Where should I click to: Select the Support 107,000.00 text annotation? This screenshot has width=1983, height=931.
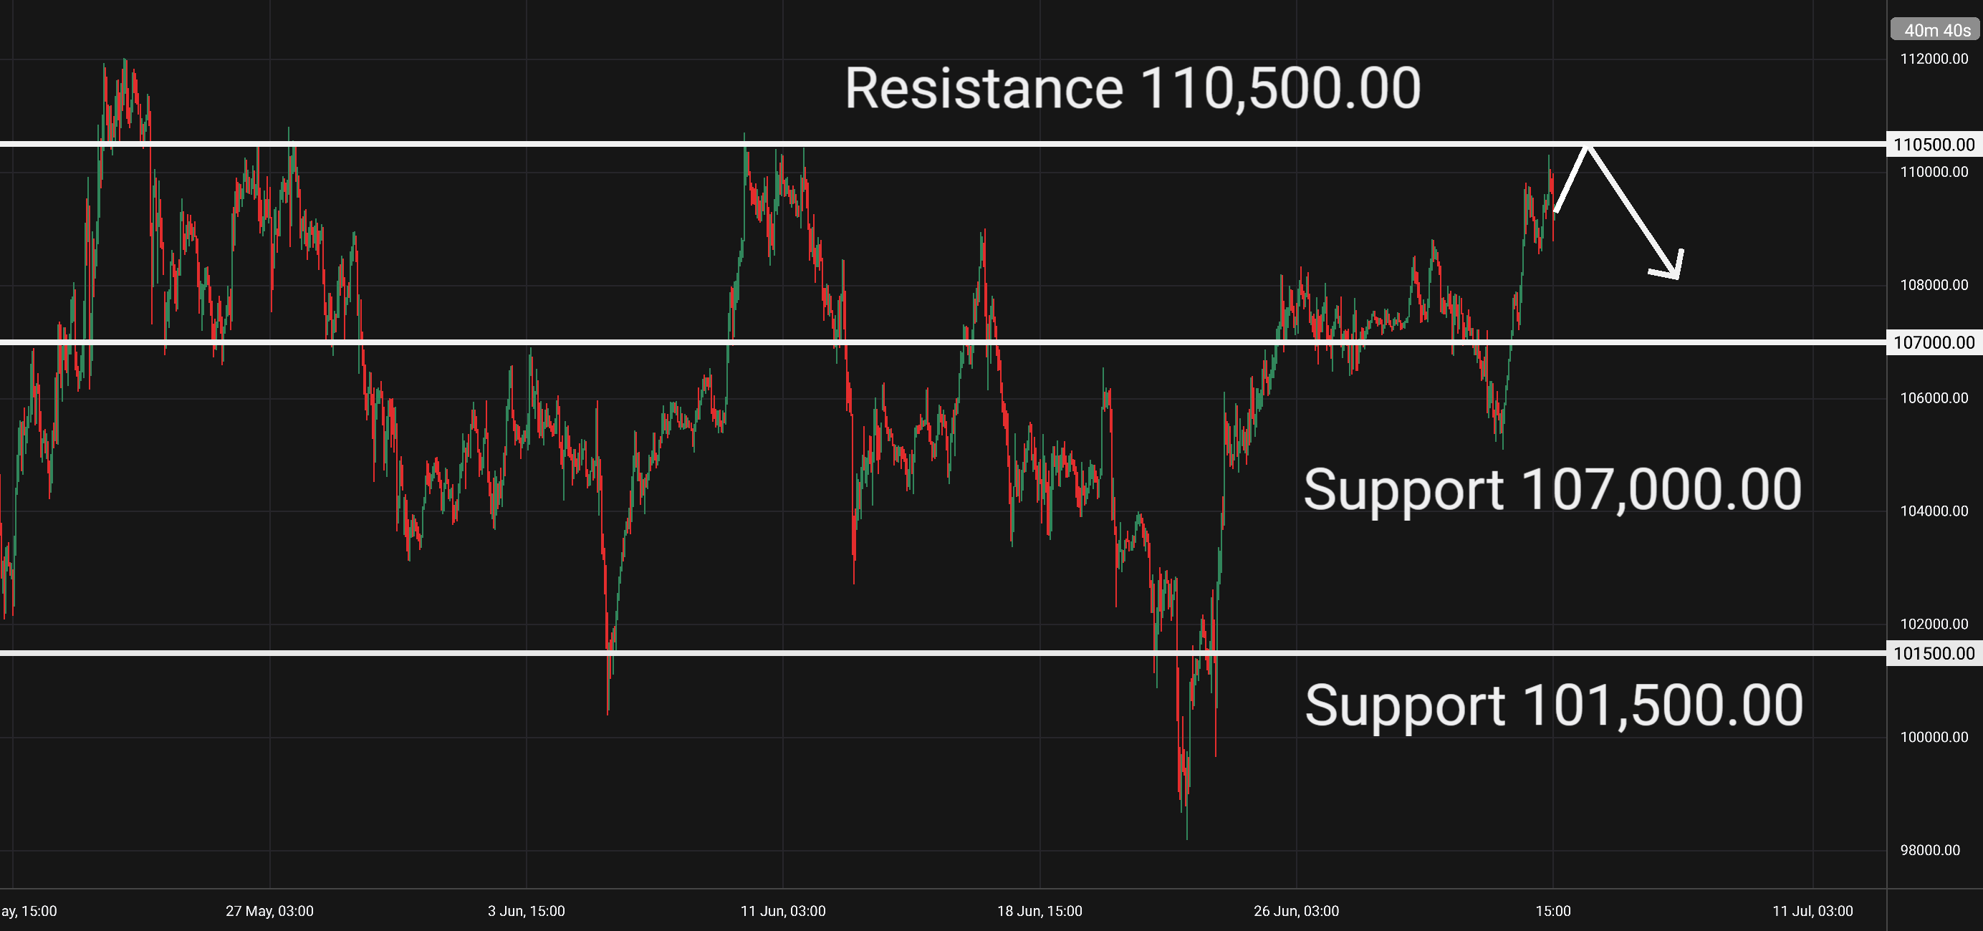(1552, 489)
